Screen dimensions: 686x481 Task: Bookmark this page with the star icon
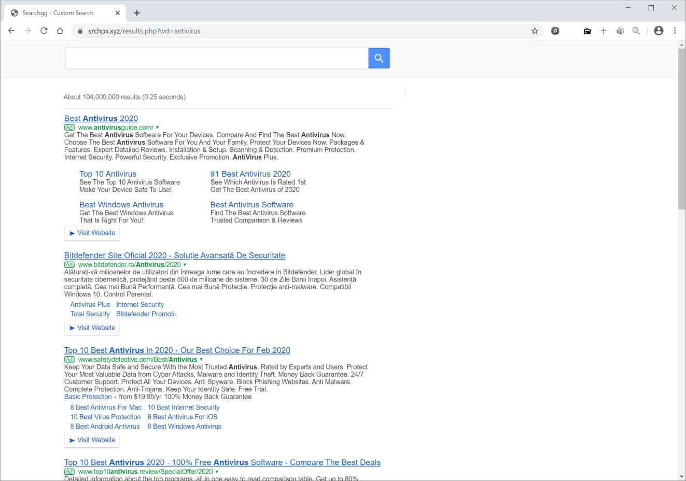pyautogui.click(x=535, y=31)
